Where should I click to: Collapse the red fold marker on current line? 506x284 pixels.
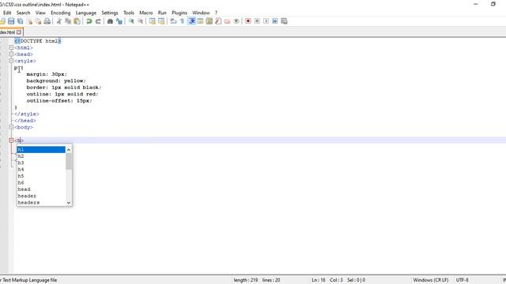[11, 140]
